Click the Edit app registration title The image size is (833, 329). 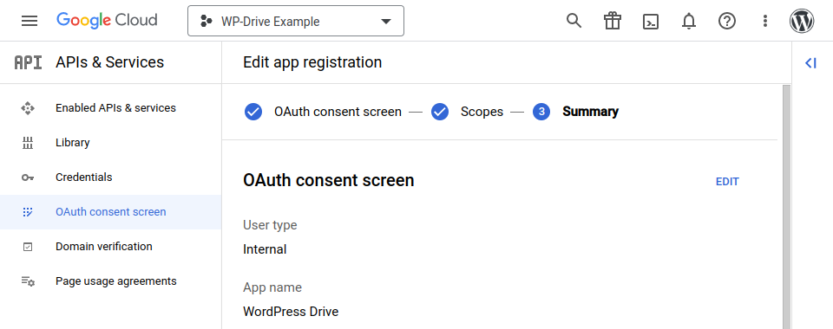(x=312, y=62)
